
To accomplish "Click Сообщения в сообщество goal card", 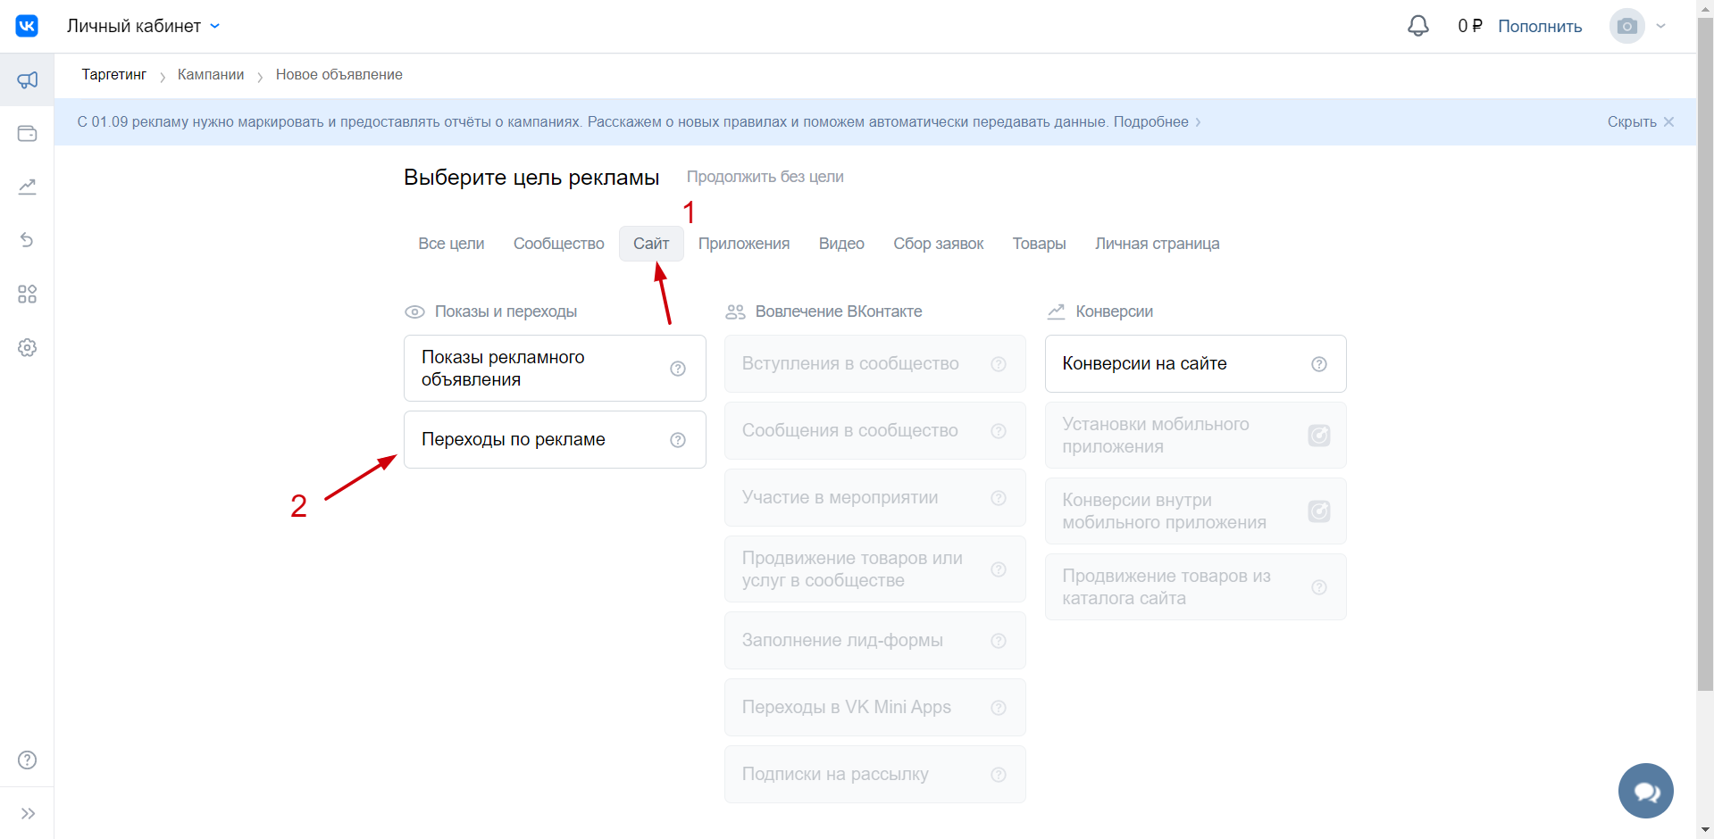I will click(x=874, y=431).
